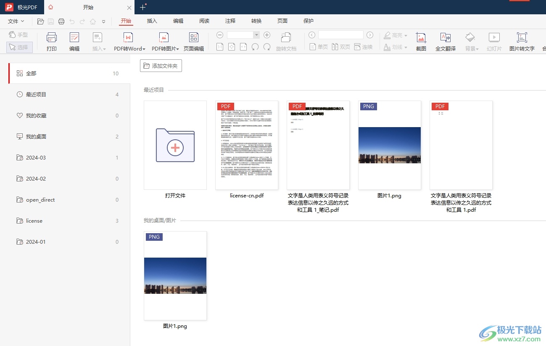The height and width of the screenshot is (346, 546).
Task: Open the 保护 ribbon tab
Action: click(309, 21)
